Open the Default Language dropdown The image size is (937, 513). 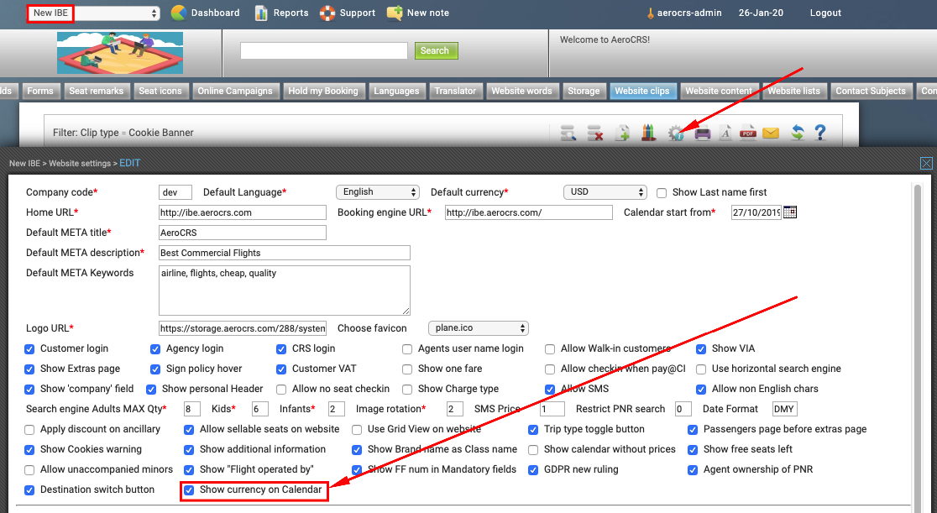378,192
